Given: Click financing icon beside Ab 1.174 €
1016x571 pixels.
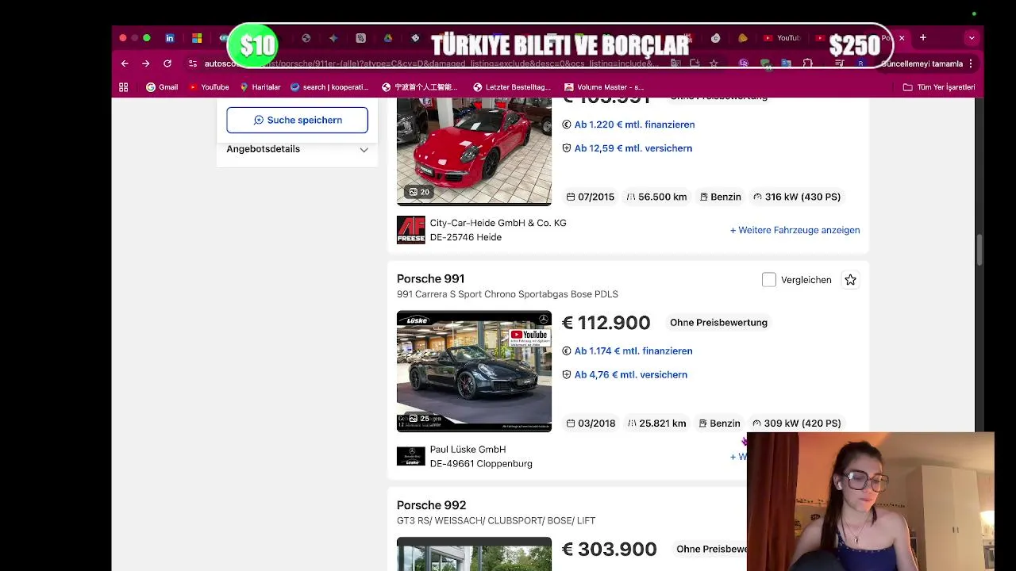Looking at the screenshot, I should 567,351.
